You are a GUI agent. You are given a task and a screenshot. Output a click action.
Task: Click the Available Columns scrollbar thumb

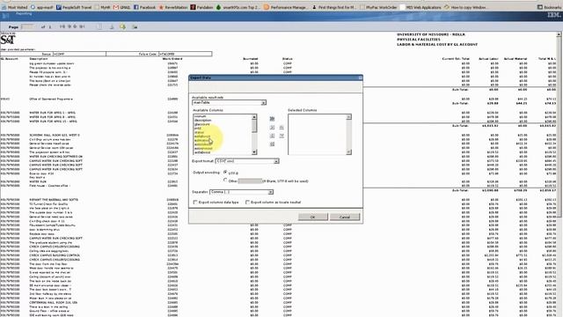click(x=254, y=126)
